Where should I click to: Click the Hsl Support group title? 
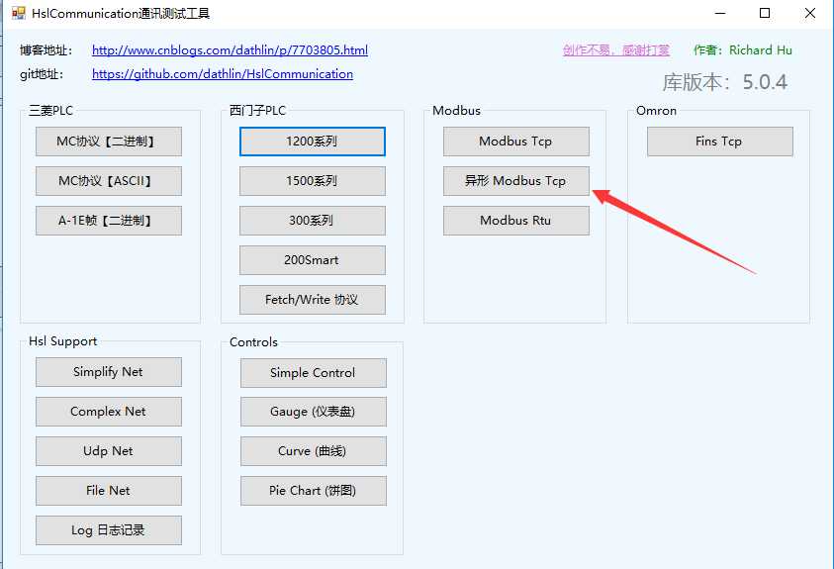62,341
